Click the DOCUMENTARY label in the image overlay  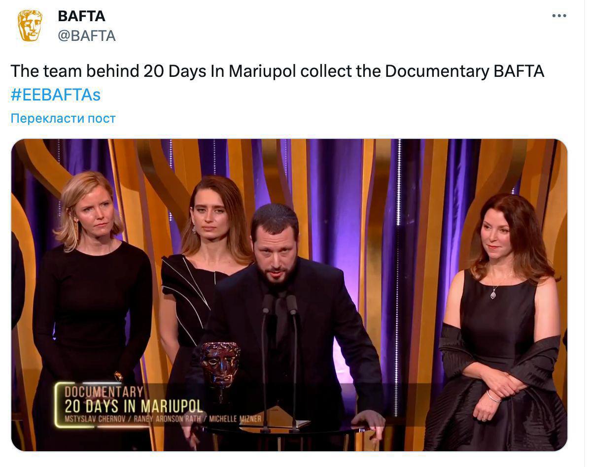tap(104, 392)
